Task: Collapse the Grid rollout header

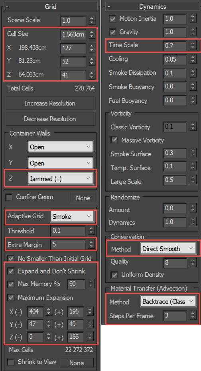Action: 51,7
